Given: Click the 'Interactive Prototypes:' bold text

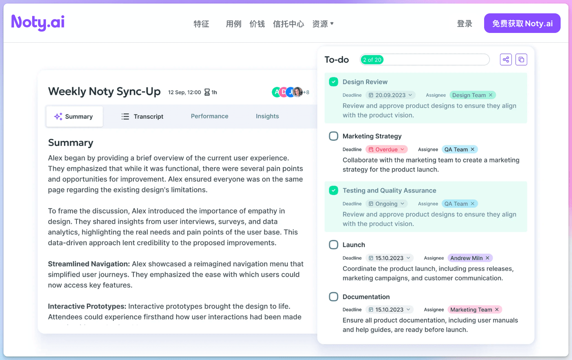Looking at the screenshot, I should pyautogui.click(x=87, y=306).
